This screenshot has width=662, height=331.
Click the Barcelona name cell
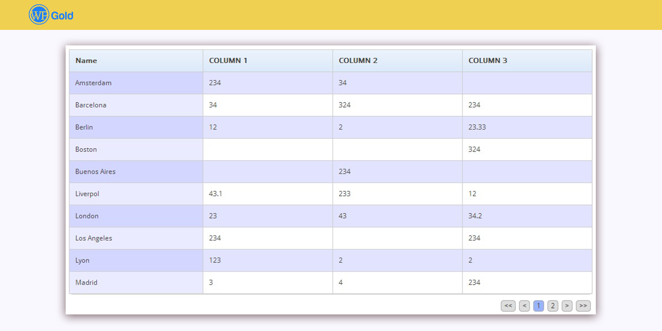pos(91,105)
